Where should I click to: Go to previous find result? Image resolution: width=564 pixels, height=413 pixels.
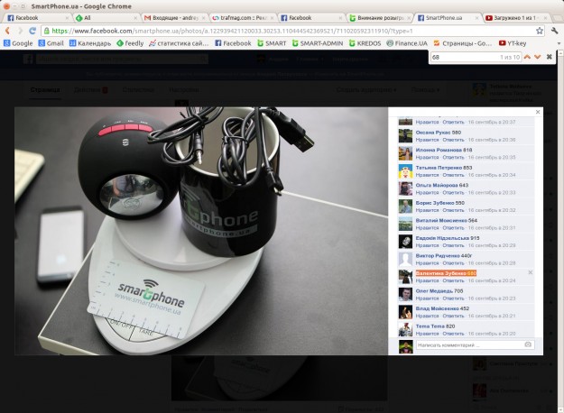tap(527, 57)
